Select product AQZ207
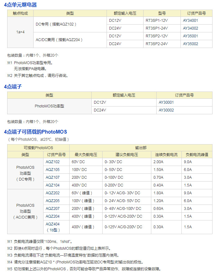The width and height of the screenshot is (215, 274). [x=53, y=209]
